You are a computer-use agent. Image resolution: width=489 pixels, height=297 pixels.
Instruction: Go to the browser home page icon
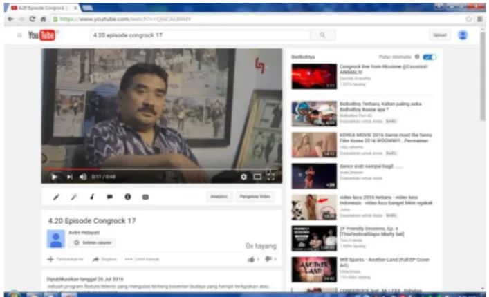click(x=43, y=19)
